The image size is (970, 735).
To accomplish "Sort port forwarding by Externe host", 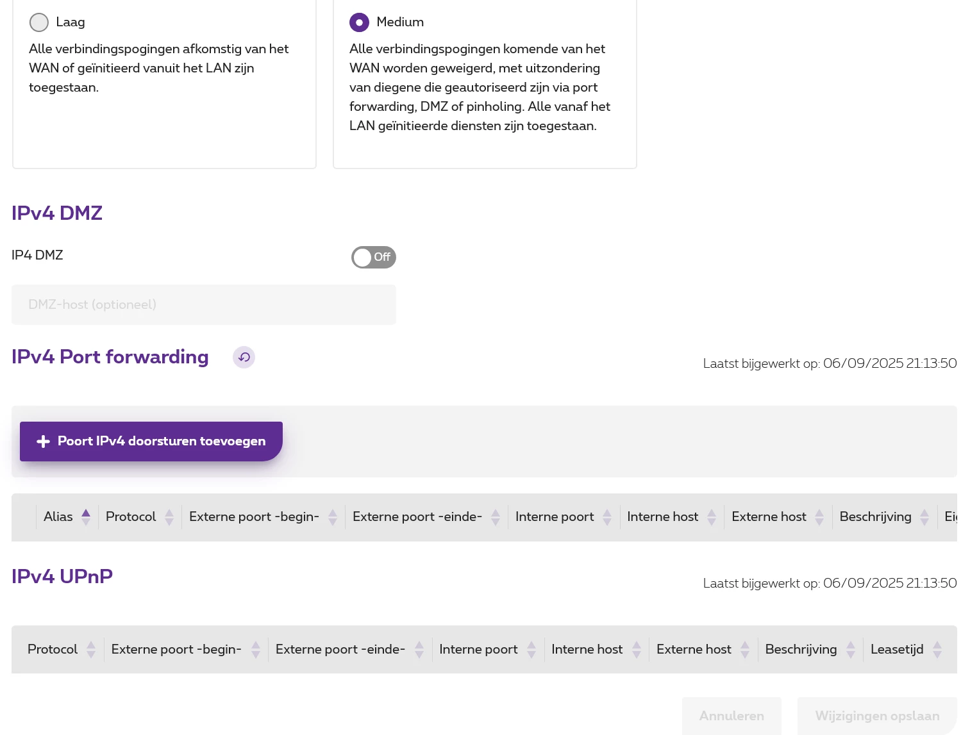I will (x=819, y=517).
